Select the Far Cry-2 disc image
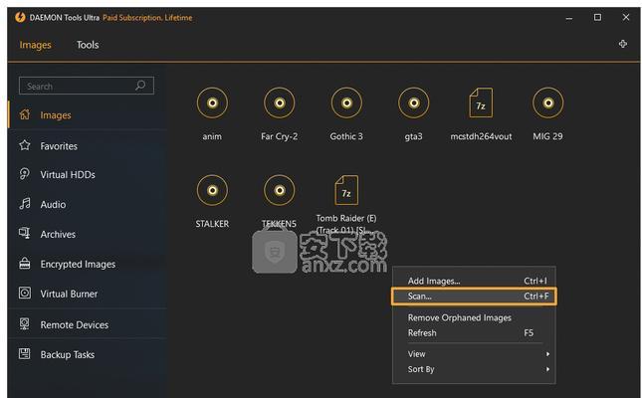Image resolution: width=642 pixels, height=398 pixels. pos(280,102)
